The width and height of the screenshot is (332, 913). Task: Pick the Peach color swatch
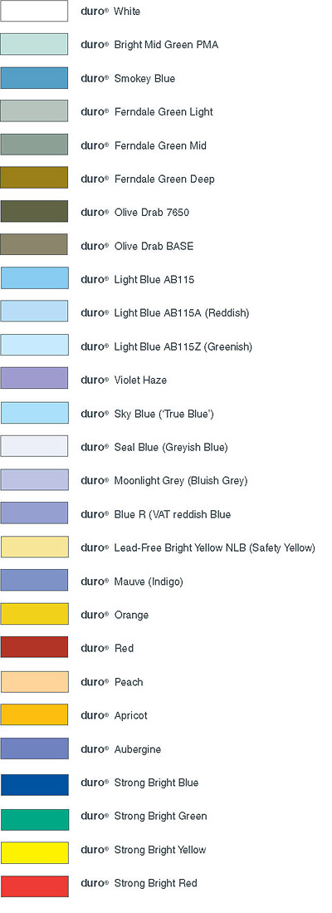[34, 682]
